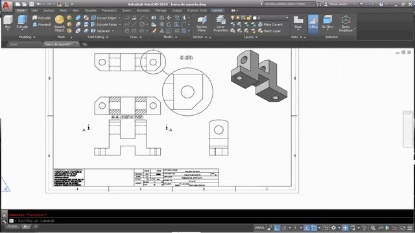Switch to the Solid ribbon tab
The image size is (415, 233).
click(x=34, y=10)
